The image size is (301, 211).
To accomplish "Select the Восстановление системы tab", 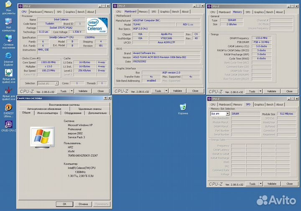I will [x=64, y=104].
